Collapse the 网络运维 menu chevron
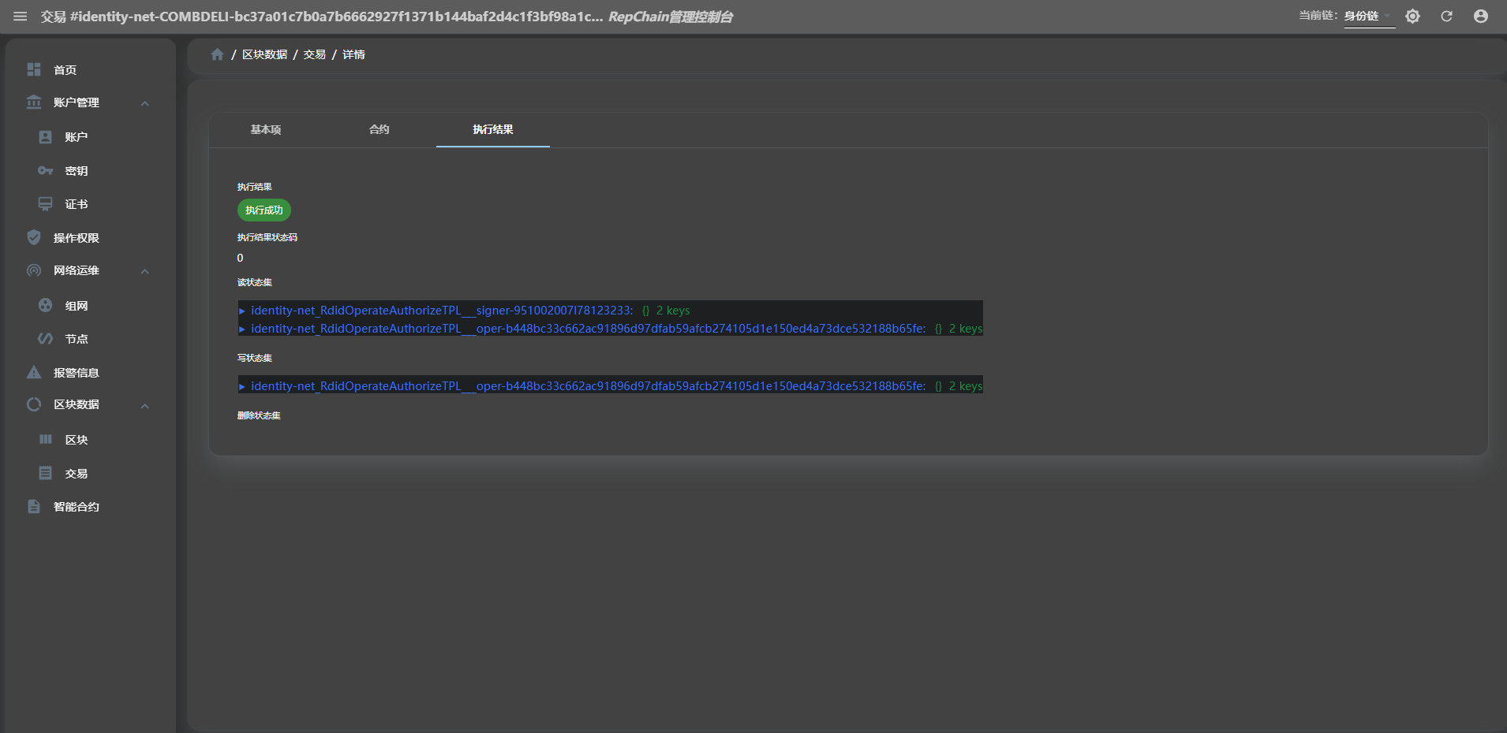 click(x=145, y=271)
